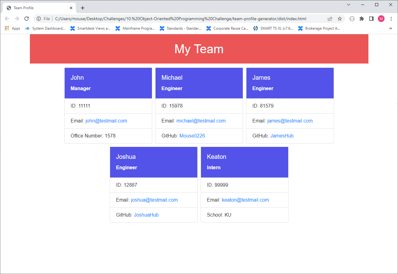This screenshot has width=398, height=274.
Task: Open Michael's GitHub profile Mouse0226
Action: (x=192, y=136)
